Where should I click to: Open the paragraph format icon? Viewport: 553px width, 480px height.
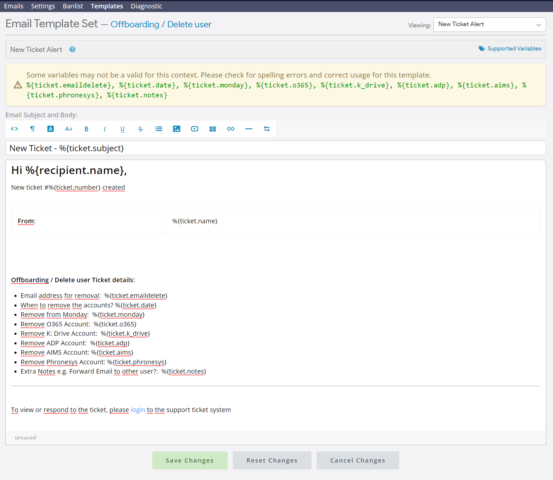32,129
